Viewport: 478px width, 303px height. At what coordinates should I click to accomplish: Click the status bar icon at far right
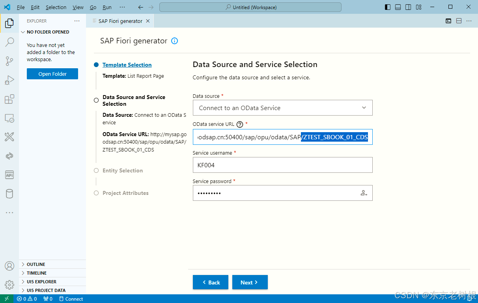point(470,299)
